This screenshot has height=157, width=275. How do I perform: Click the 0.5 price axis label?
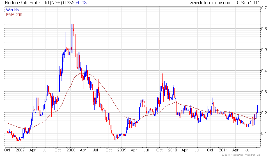264,50
